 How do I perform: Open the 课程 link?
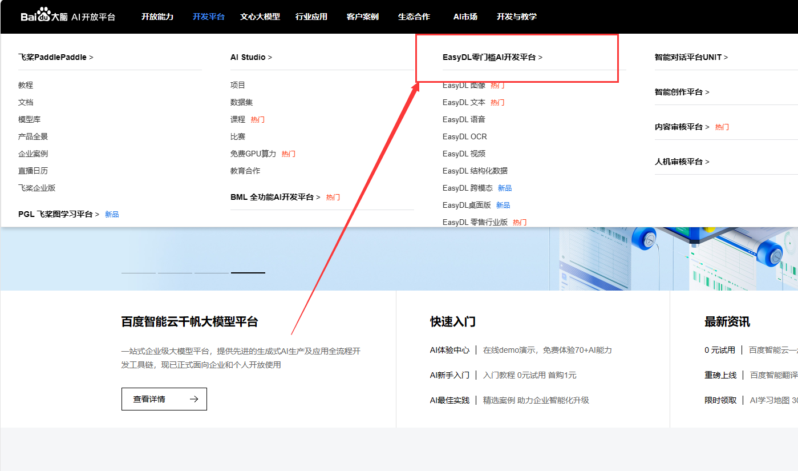pyautogui.click(x=238, y=119)
